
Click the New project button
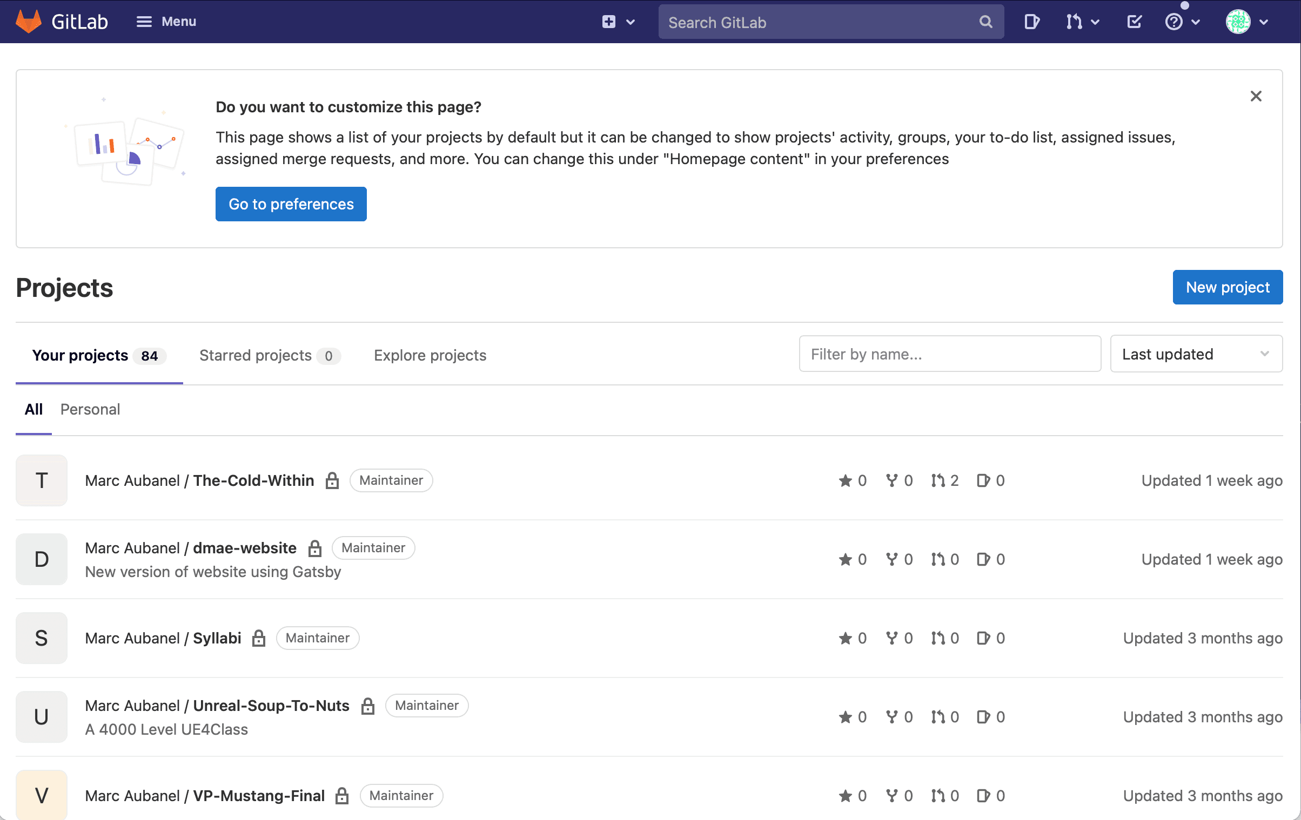pos(1228,287)
